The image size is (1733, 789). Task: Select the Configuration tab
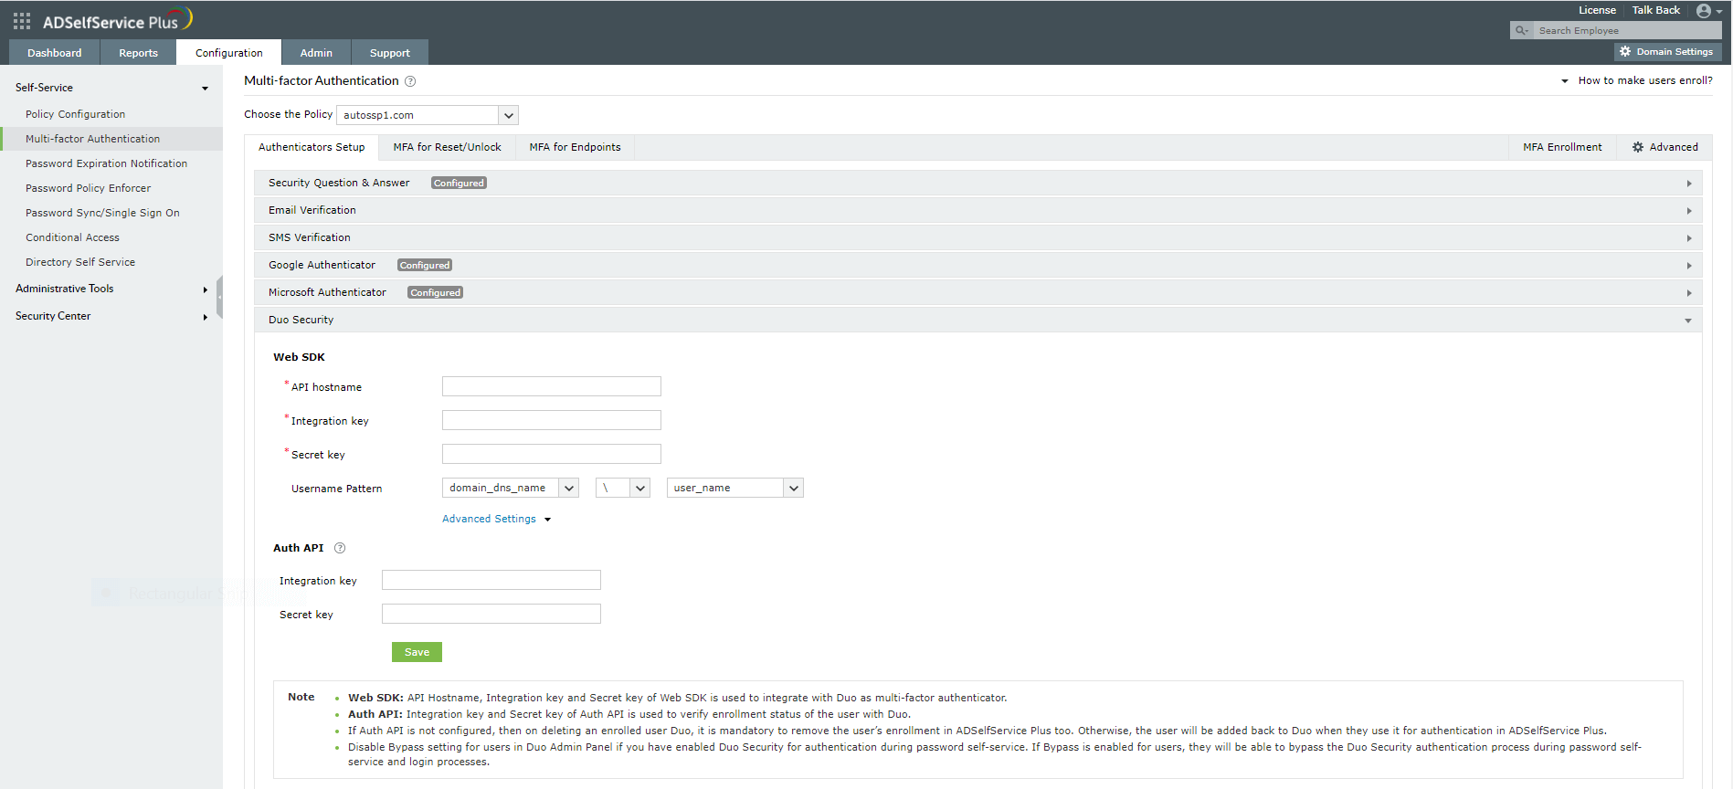(229, 53)
